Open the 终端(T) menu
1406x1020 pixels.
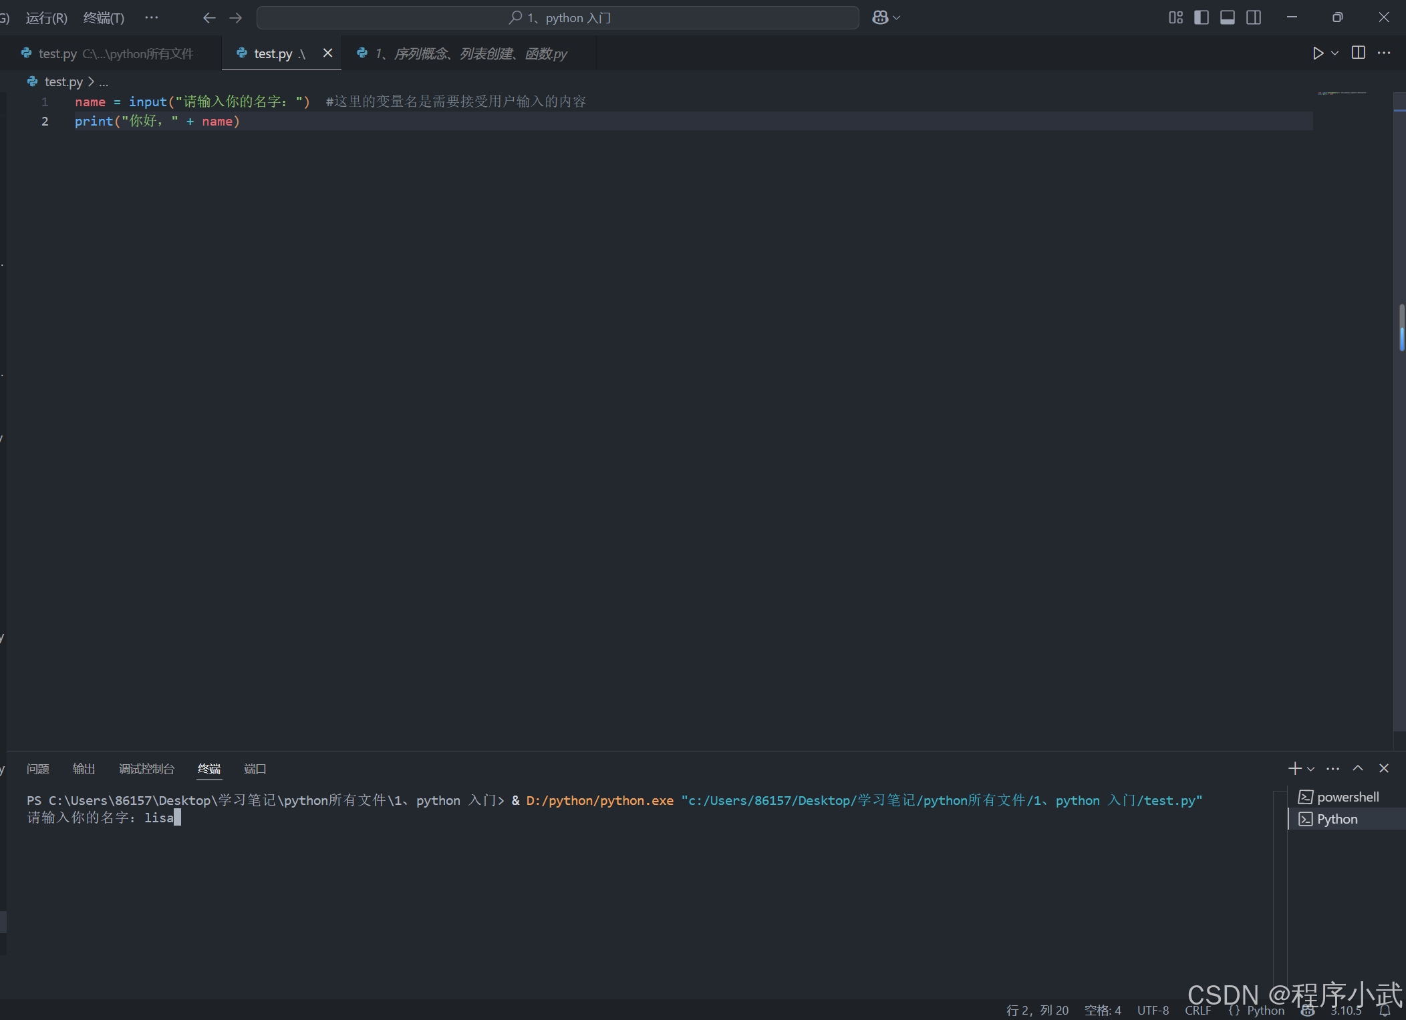pyautogui.click(x=104, y=18)
